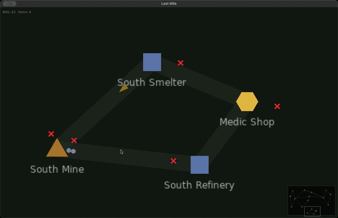Click the Bots and Items counter
Viewport: 338px width, 218px height.
17,12
